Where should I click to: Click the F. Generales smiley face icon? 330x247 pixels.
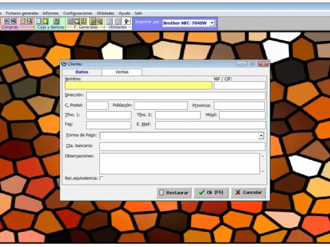coord(92,21)
